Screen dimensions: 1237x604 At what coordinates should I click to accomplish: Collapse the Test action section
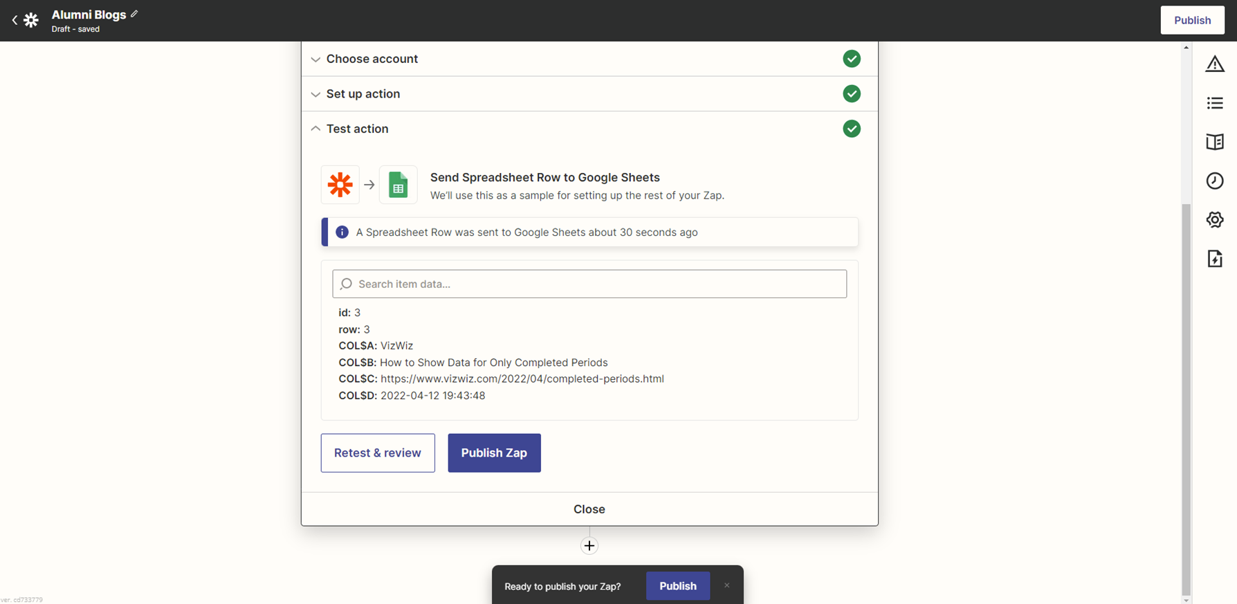point(589,129)
